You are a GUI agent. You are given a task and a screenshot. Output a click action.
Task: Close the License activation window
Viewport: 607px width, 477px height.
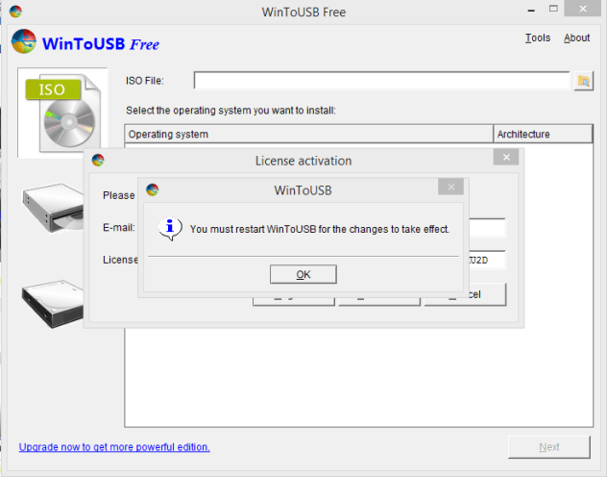tap(506, 158)
